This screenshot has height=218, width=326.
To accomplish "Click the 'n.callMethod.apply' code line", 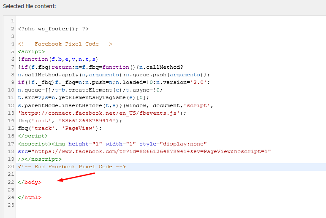I will click(114, 75).
